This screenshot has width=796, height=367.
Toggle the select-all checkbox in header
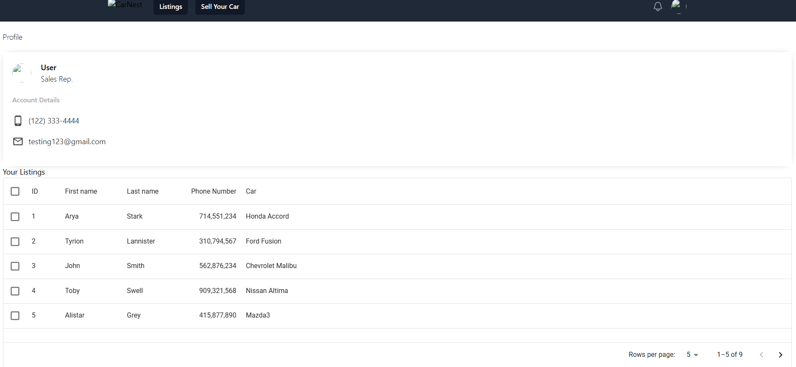click(x=15, y=192)
